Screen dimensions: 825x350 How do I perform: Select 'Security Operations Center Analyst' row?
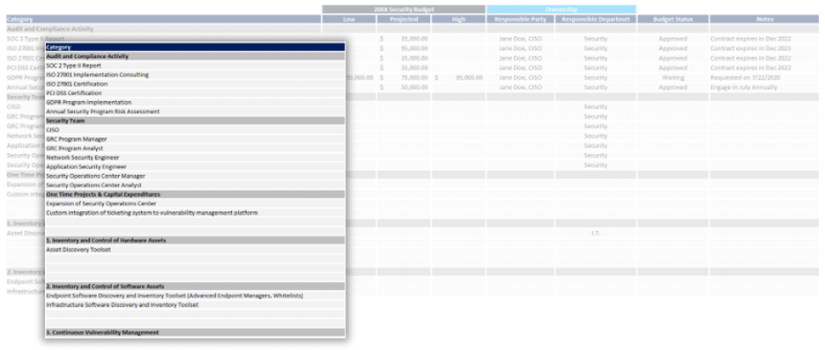[195, 186]
